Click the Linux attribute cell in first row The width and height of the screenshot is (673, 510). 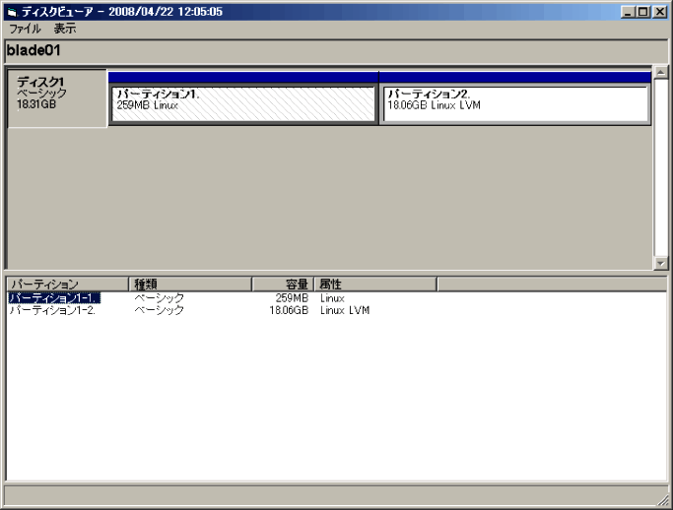(x=332, y=297)
